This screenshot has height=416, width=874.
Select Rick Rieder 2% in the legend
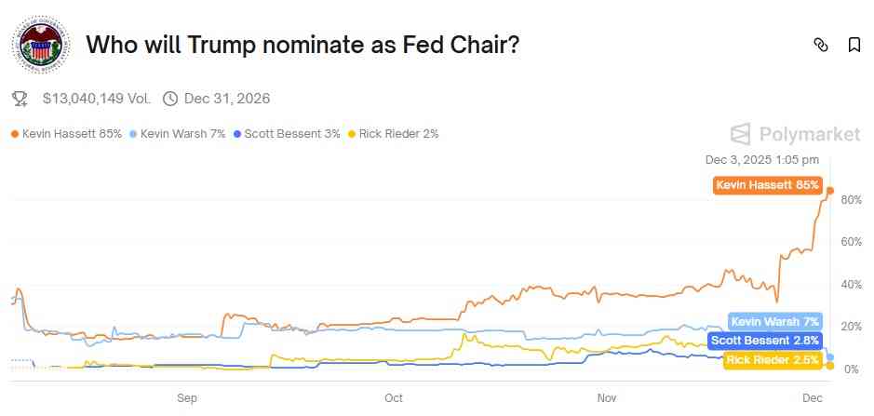pyautogui.click(x=392, y=134)
